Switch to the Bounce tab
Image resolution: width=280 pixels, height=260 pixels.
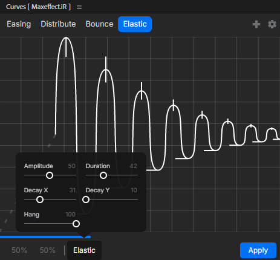pyautogui.click(x=99, y=24)
